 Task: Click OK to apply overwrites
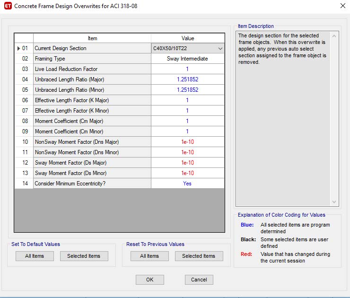click(150, 280)
